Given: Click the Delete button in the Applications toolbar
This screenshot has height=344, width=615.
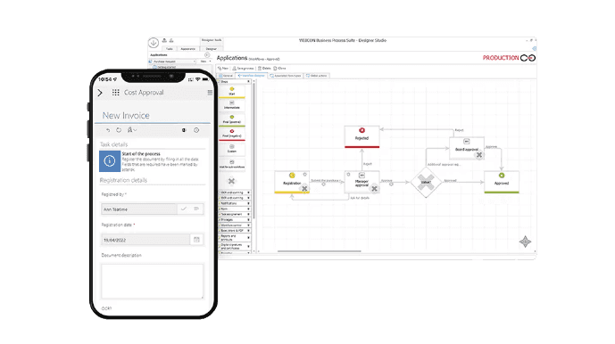Looking at the screenshot, I should [264, 68].
